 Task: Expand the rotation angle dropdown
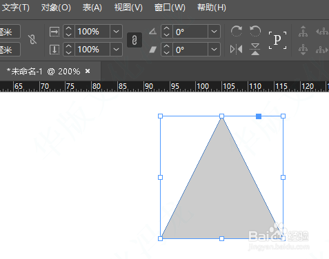click(x=214, y=32)
